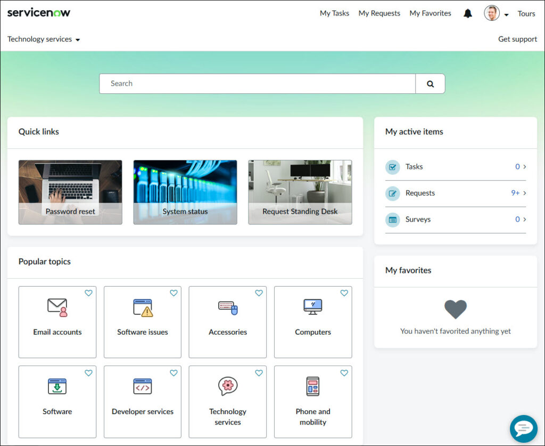Open the Accessories keyboard icon
545x446 pixels.
click(x=228, y=307)
